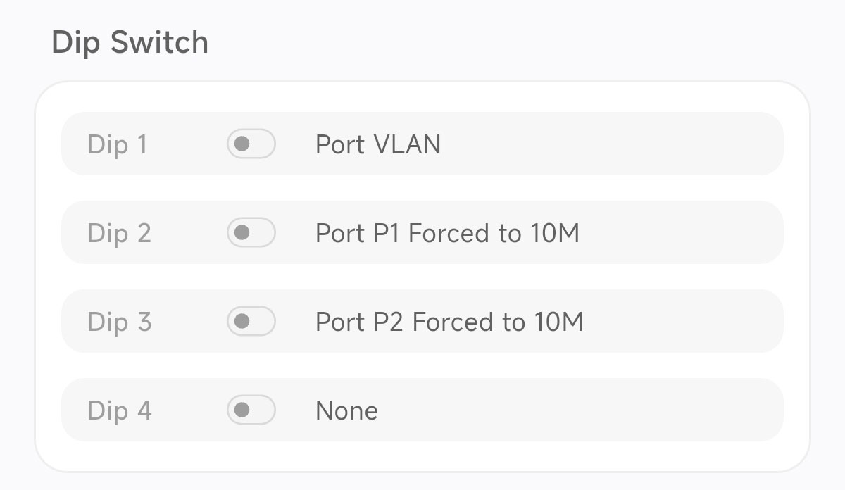Toggle the Dip 1 switch

251,144
